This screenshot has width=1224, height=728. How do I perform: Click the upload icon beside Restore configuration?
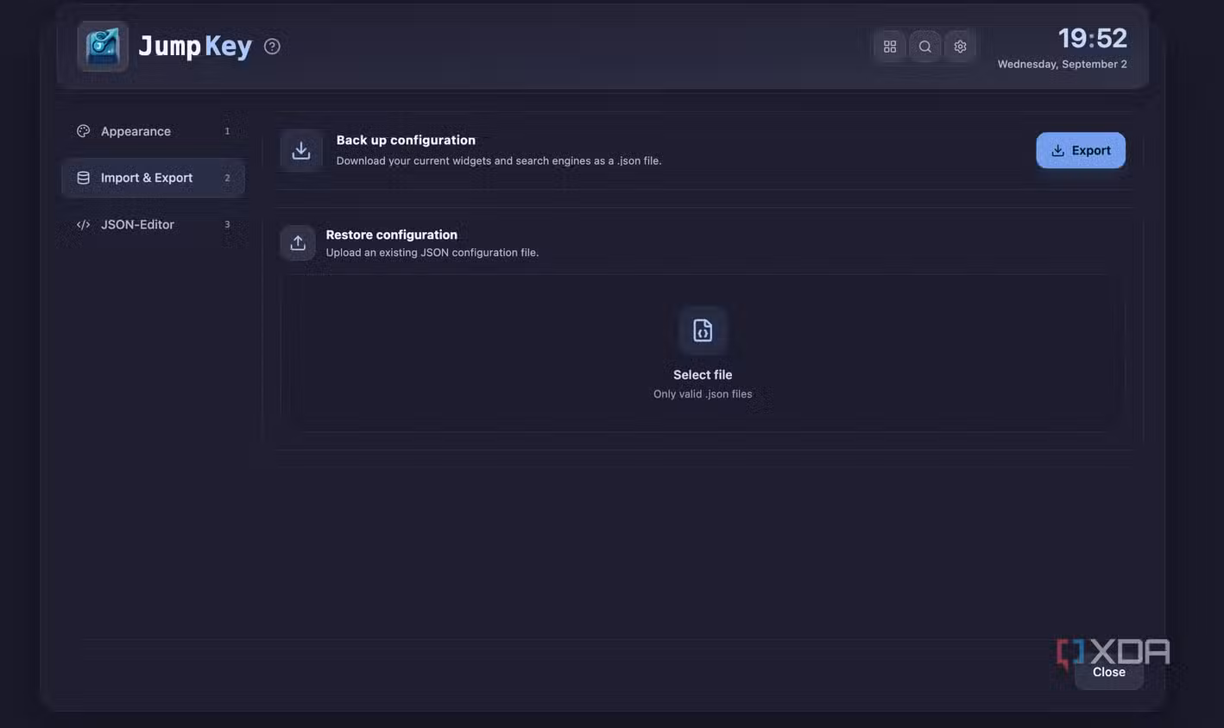pyautogui.click(x=298, y=243)
